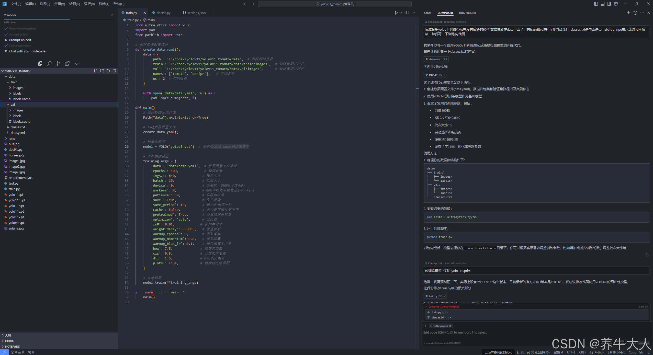Click restore link next to first checkpoint

pos(461,22)
